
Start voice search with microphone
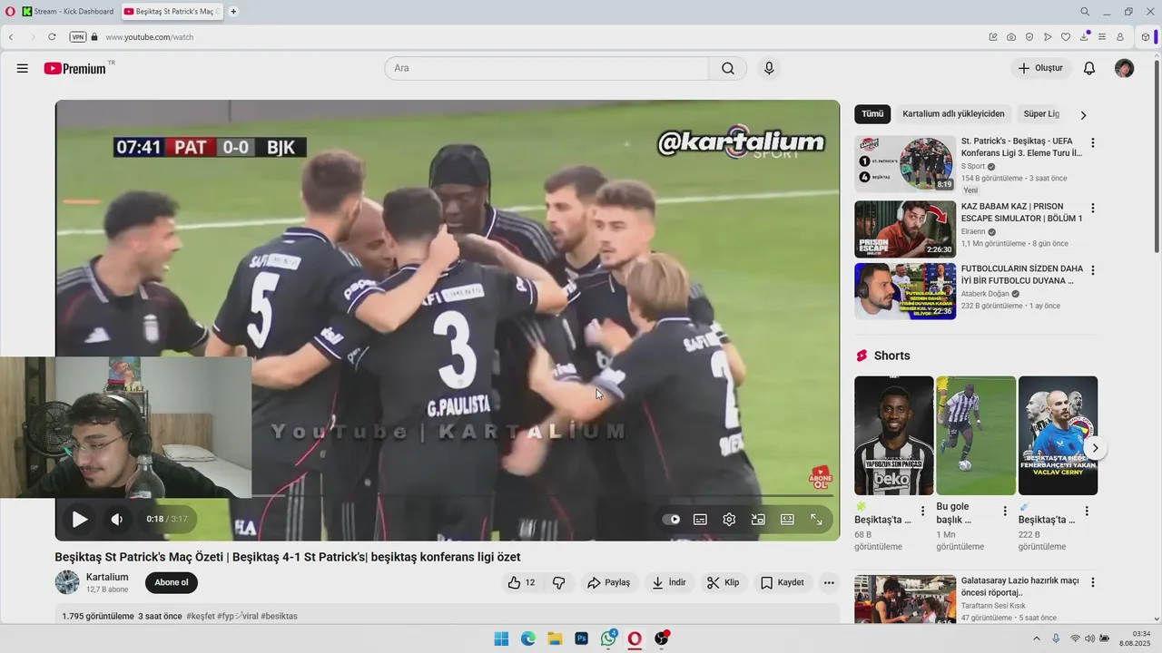pos(769,68)
